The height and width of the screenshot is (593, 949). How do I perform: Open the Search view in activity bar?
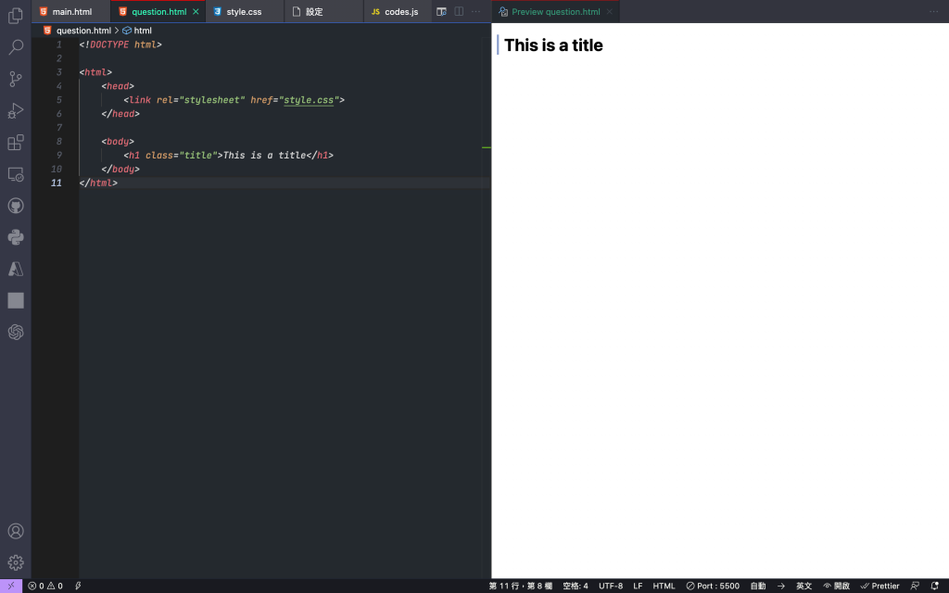16,47
